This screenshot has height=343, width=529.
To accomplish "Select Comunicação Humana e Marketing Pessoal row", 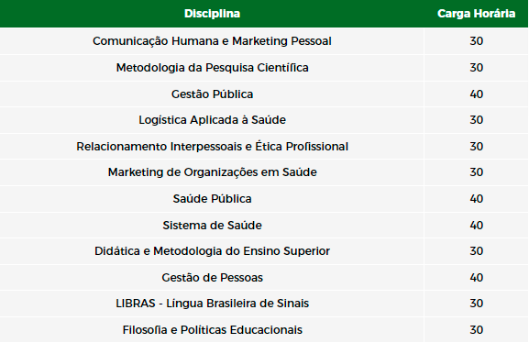I will coord(264,41).
